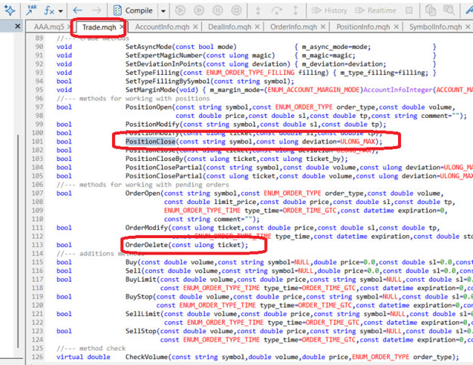Click SetExpertMagicNumber on line 91
The height and width of the screenshot is (365, 473).
click(x=163, y=55)
